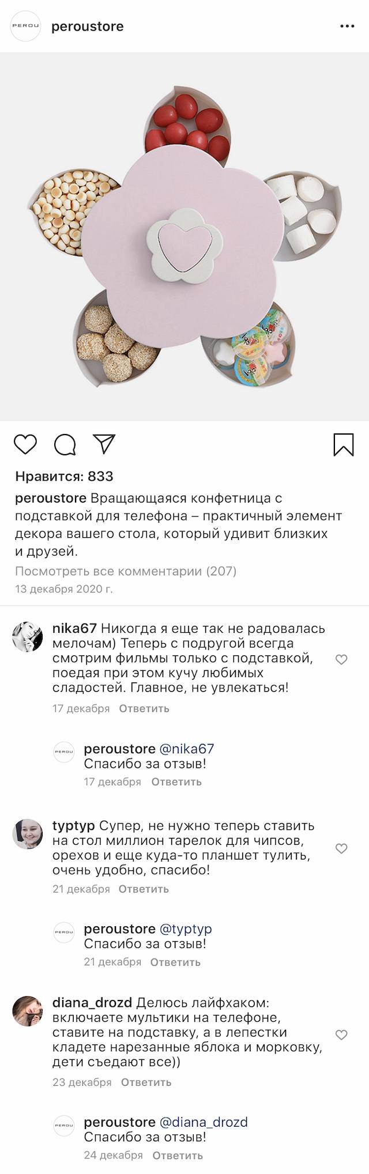
Task: Like the comment by nika67
Action: [x=341, y=659]
